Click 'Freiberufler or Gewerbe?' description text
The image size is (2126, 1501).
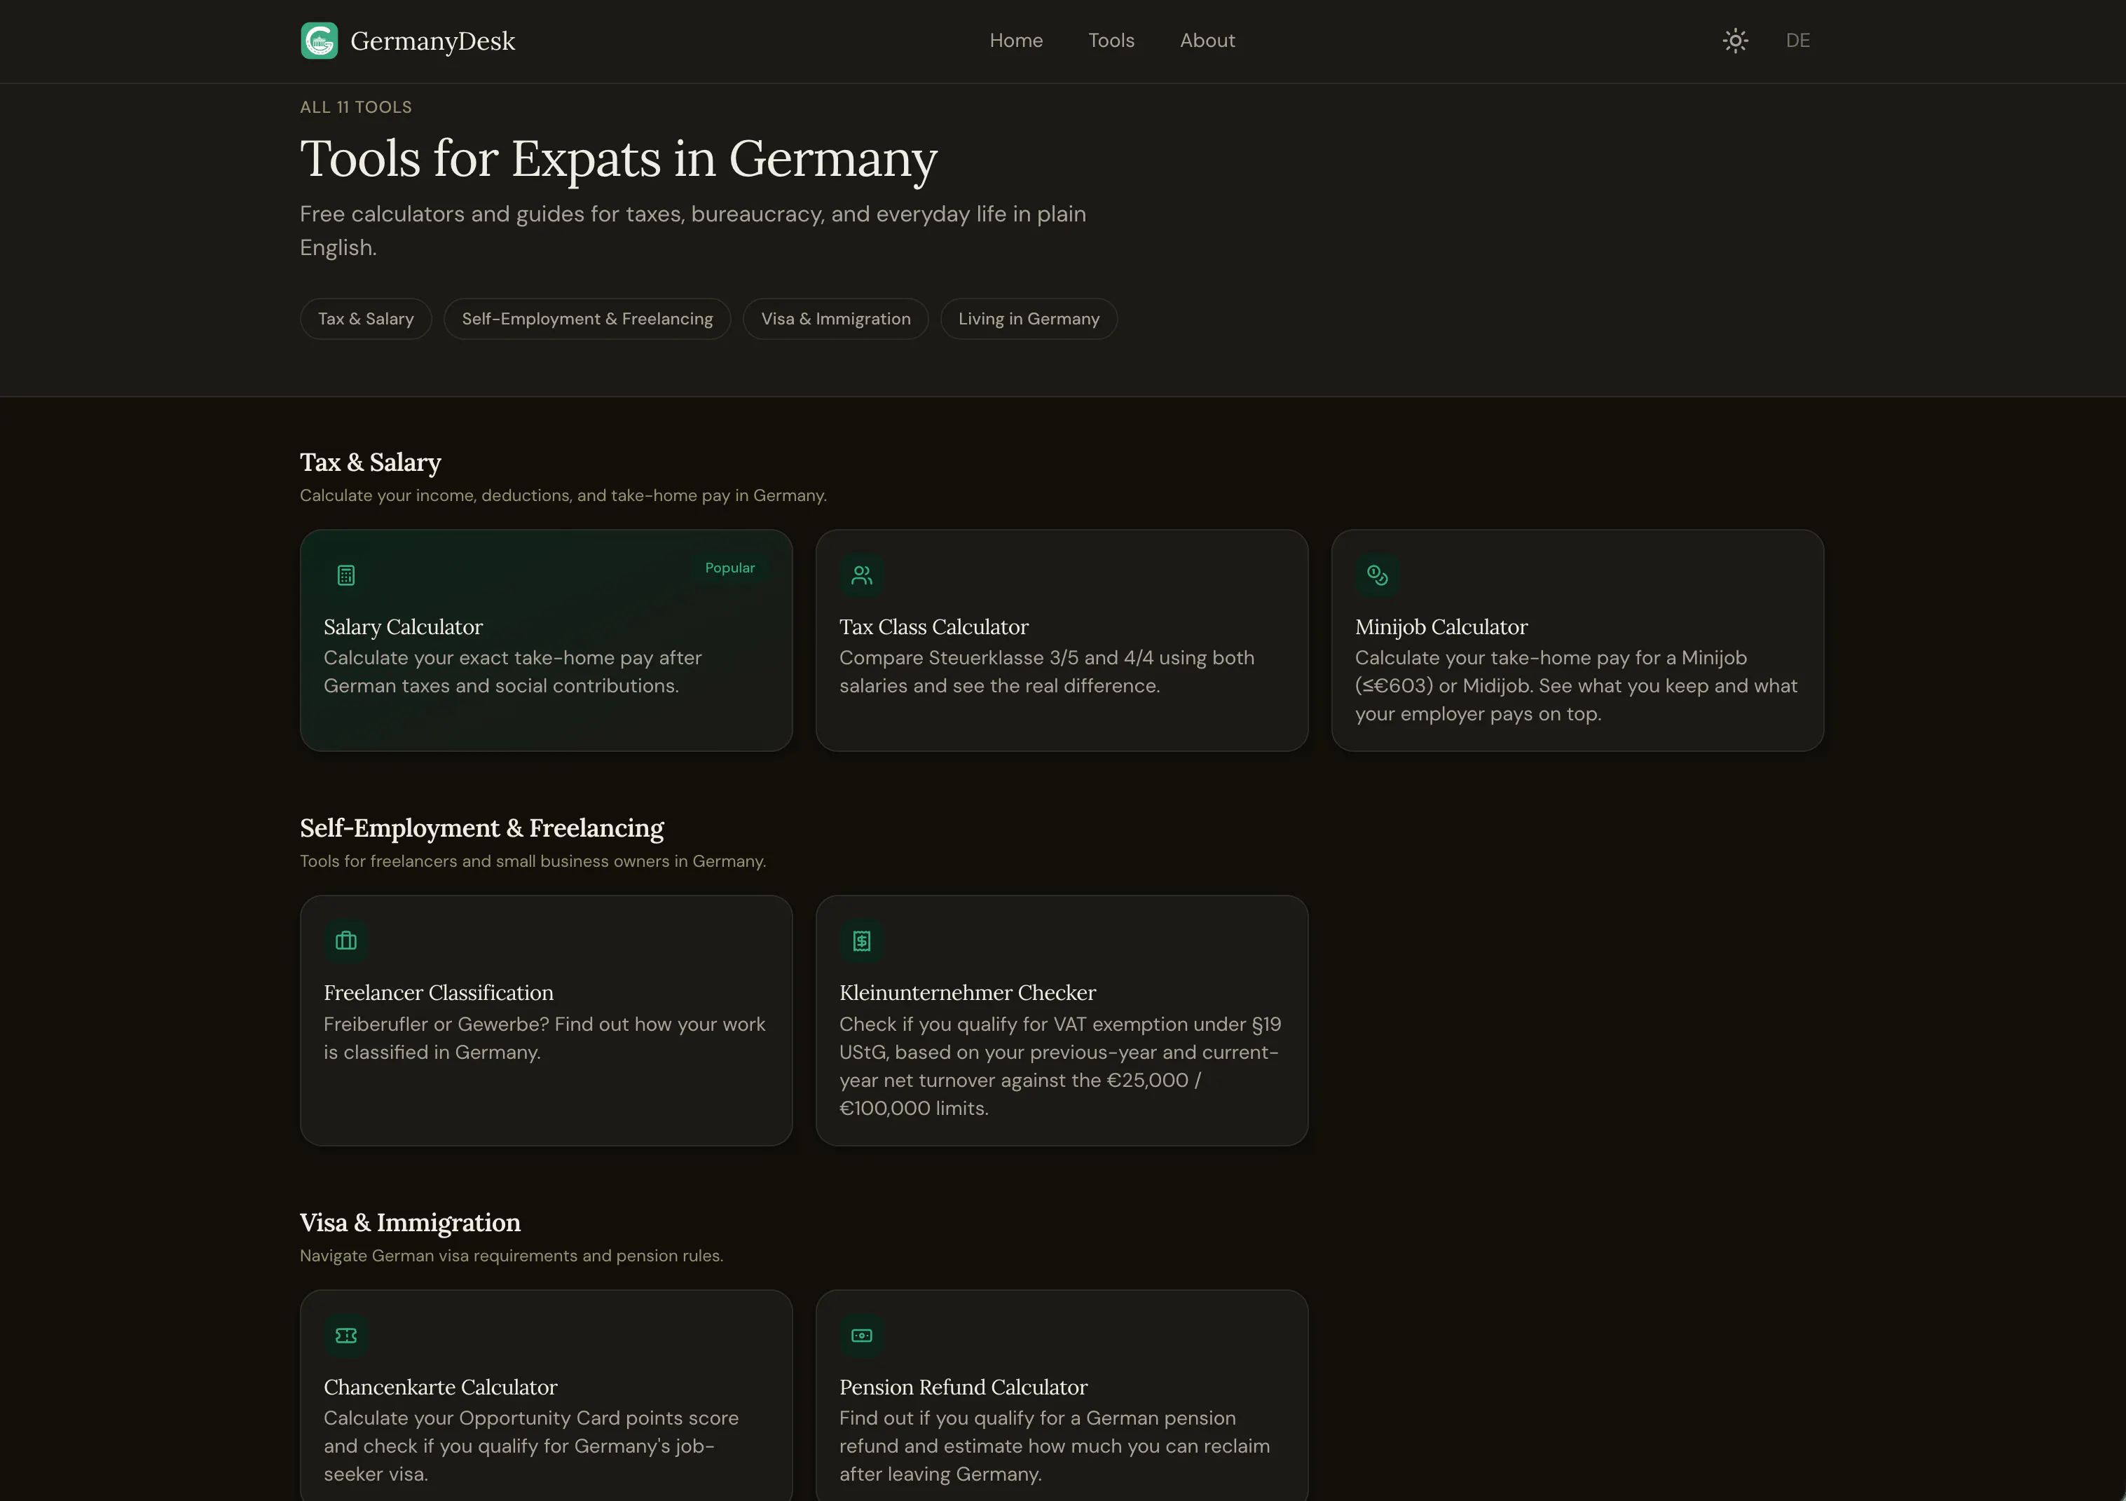[x=544, y=1038]
